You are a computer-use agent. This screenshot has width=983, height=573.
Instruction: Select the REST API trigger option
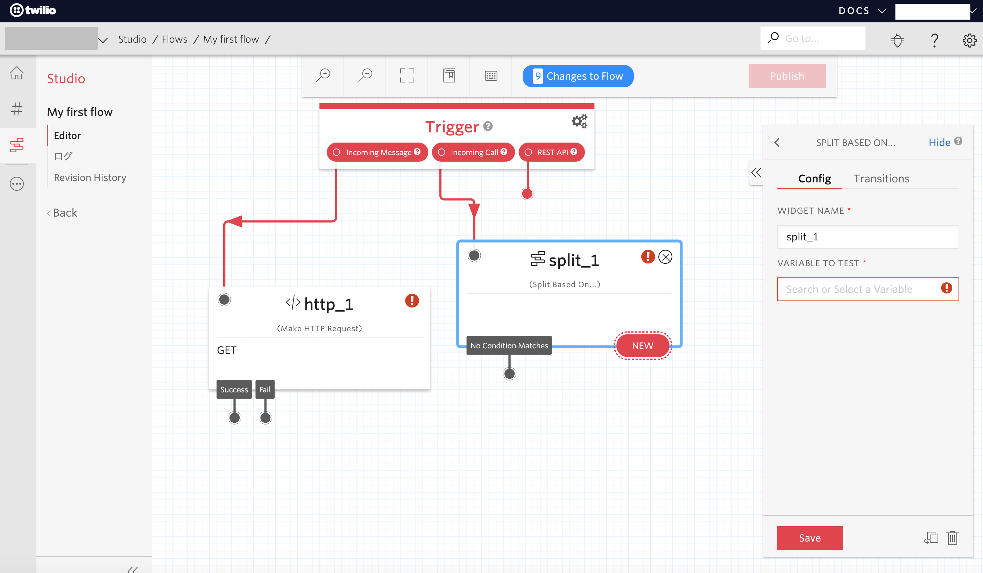tap(551, 152)
